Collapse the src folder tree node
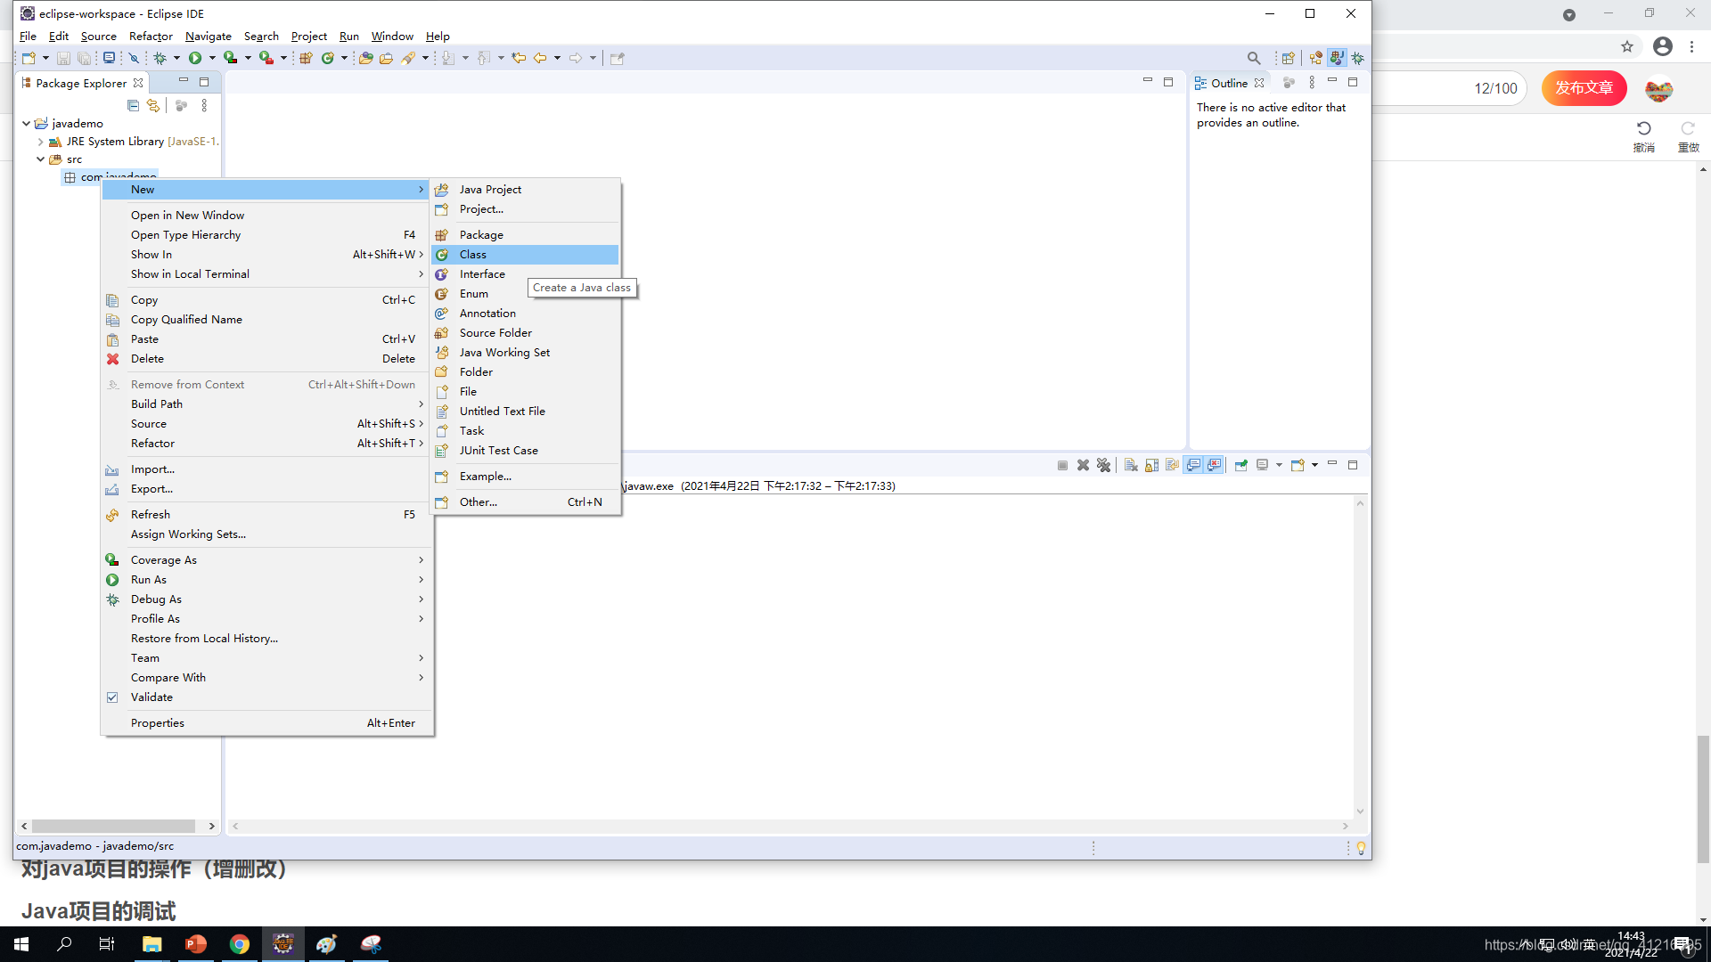The width and height of the screenshot is (1711, 962). (41, 159)
